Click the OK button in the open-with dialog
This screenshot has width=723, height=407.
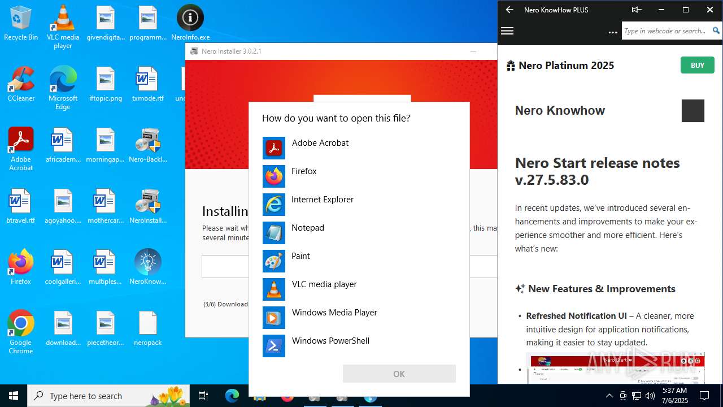pos(399,374)
